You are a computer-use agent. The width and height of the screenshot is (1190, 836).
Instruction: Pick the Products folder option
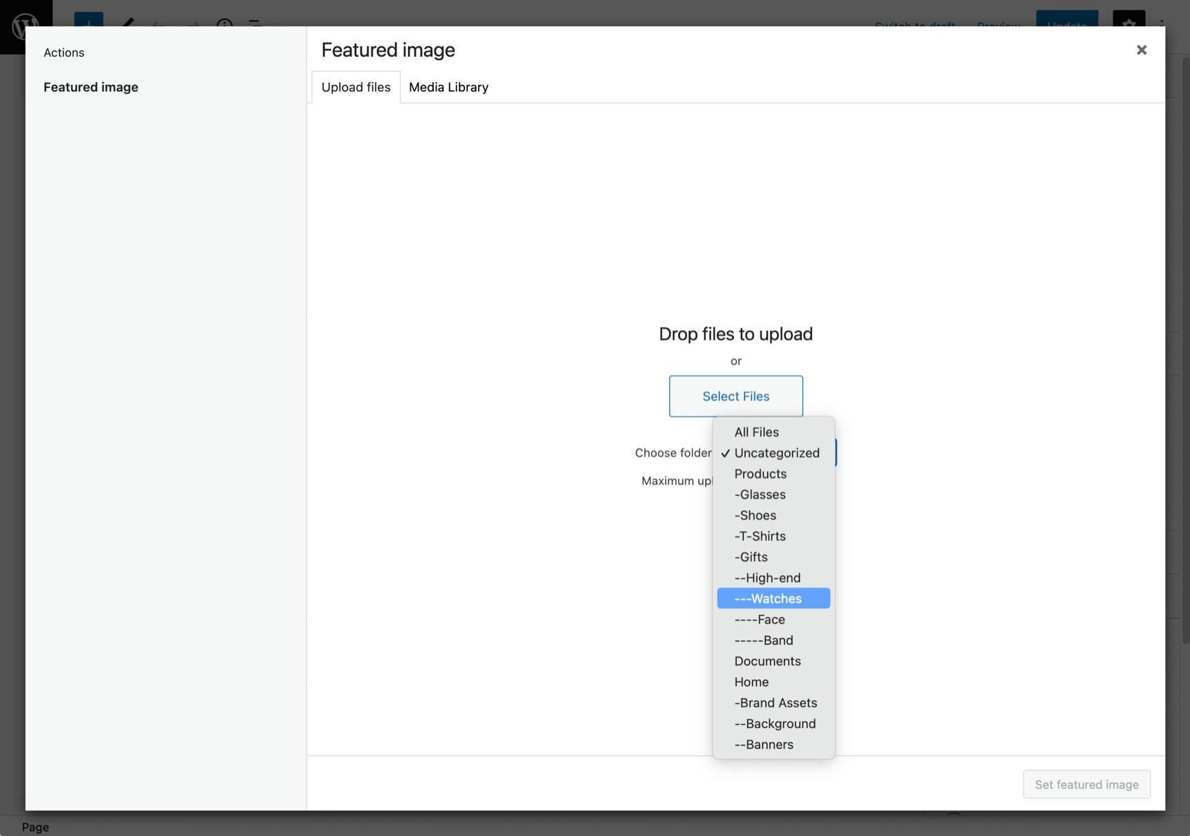(773, 473)
